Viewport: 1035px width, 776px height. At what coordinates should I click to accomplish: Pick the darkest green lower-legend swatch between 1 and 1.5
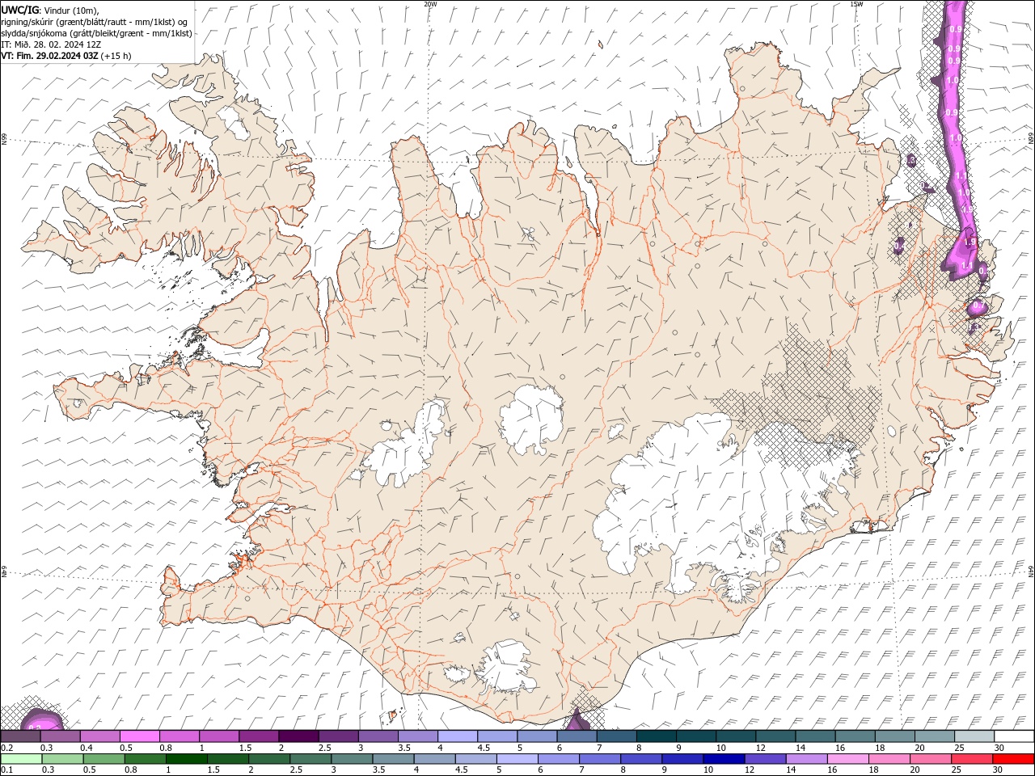(186, 759)
